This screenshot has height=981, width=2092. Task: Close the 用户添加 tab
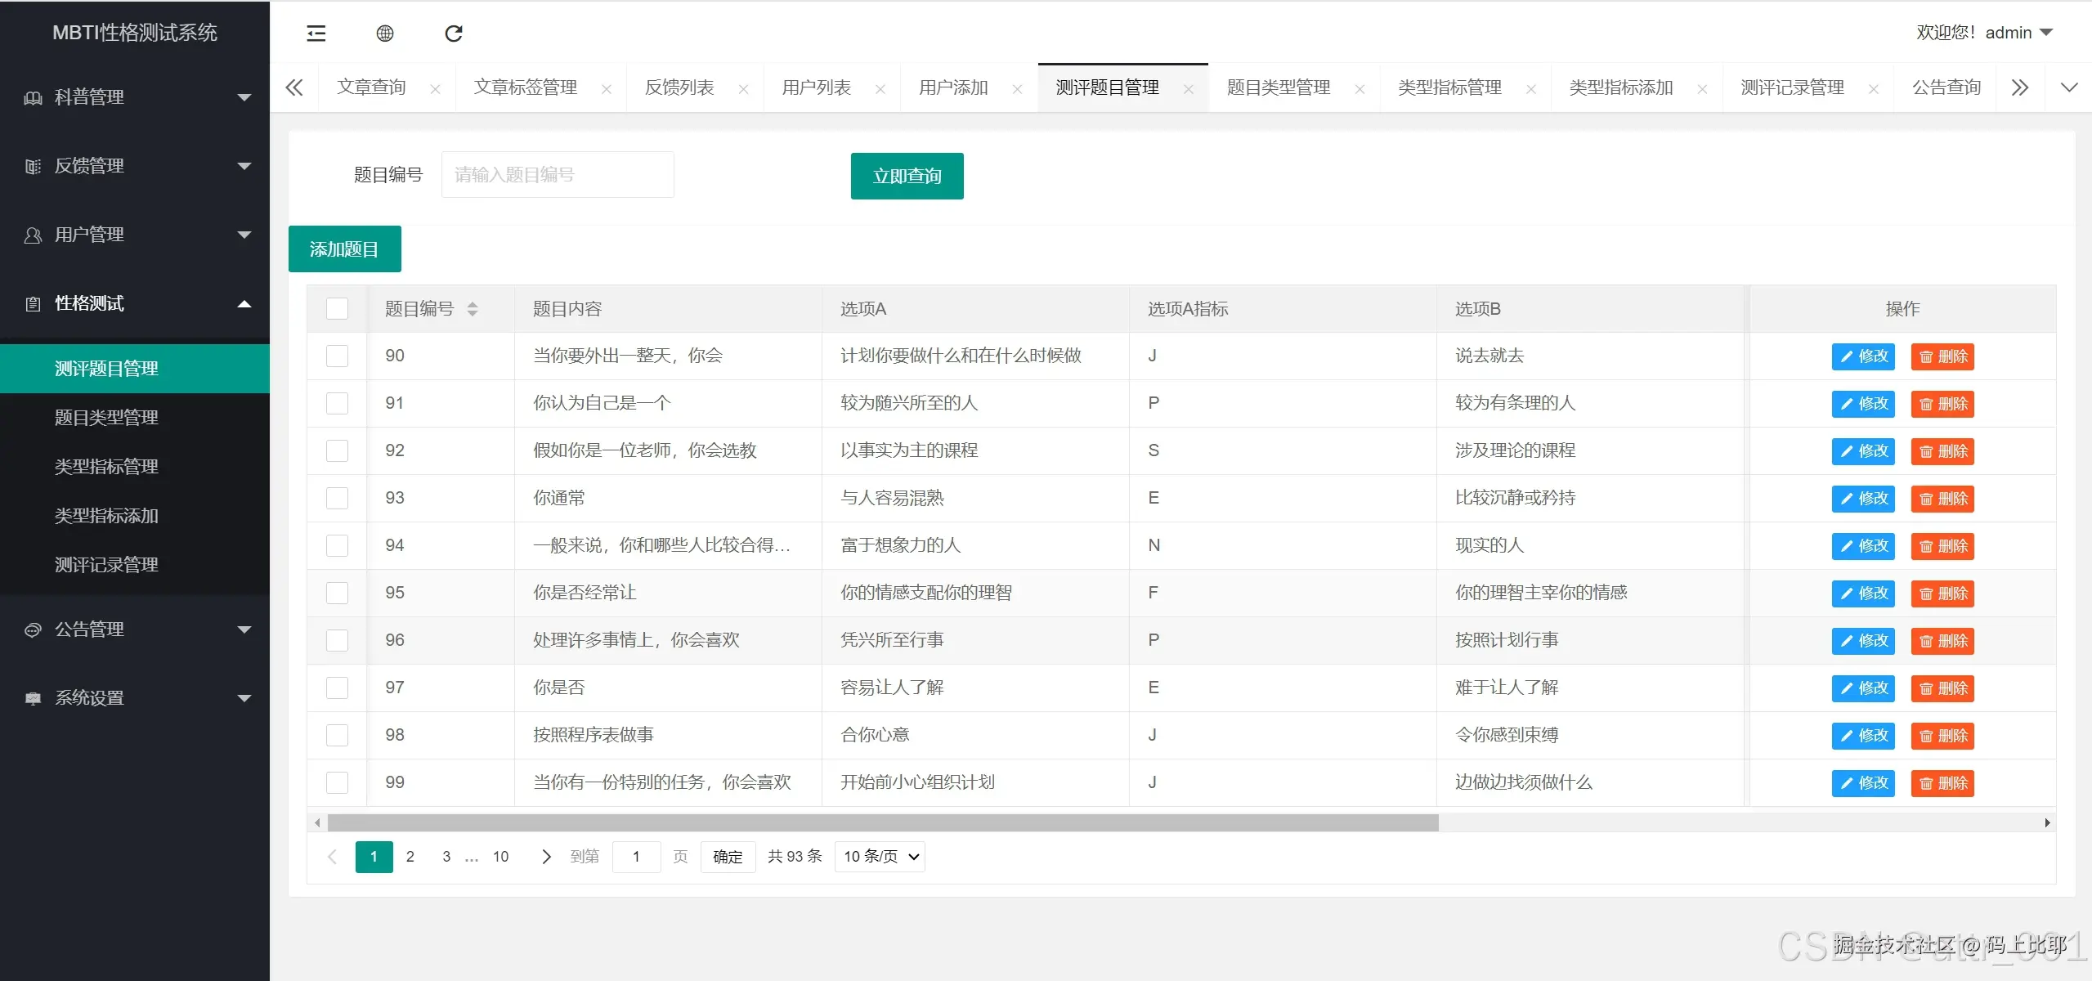(x=1017, y=89)
